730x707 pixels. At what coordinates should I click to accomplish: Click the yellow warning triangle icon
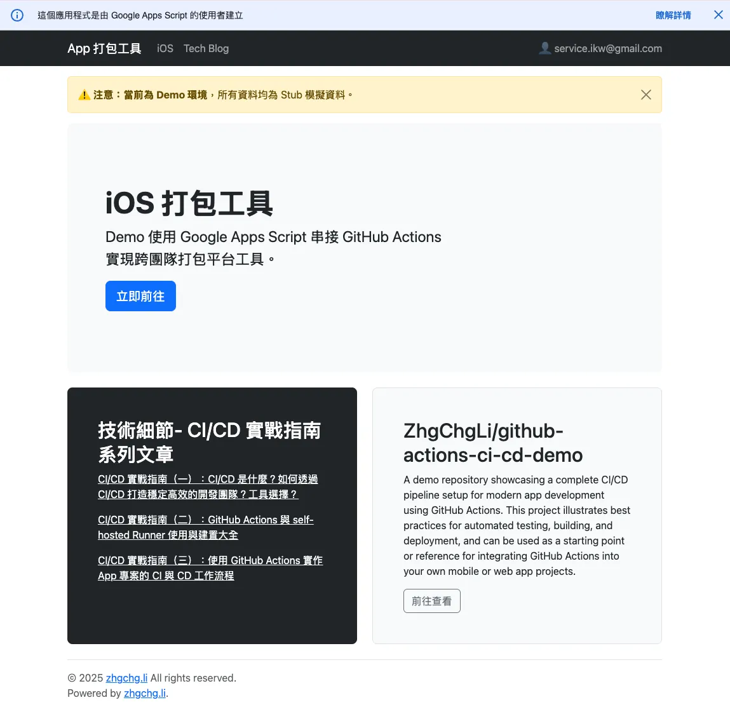pos(84,95)
